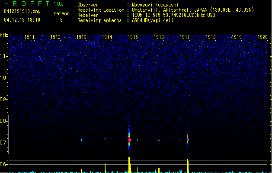Click the 0.7 kHz frequency label
Screen dimensions: 272x173
(3, 143)
